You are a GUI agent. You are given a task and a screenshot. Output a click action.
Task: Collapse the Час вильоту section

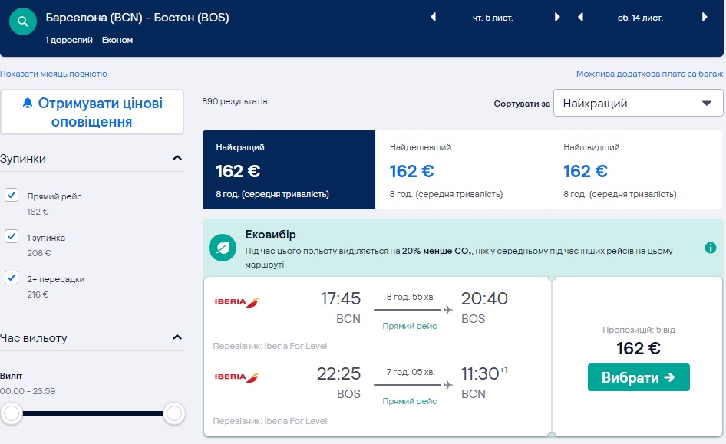coord(177,338)
